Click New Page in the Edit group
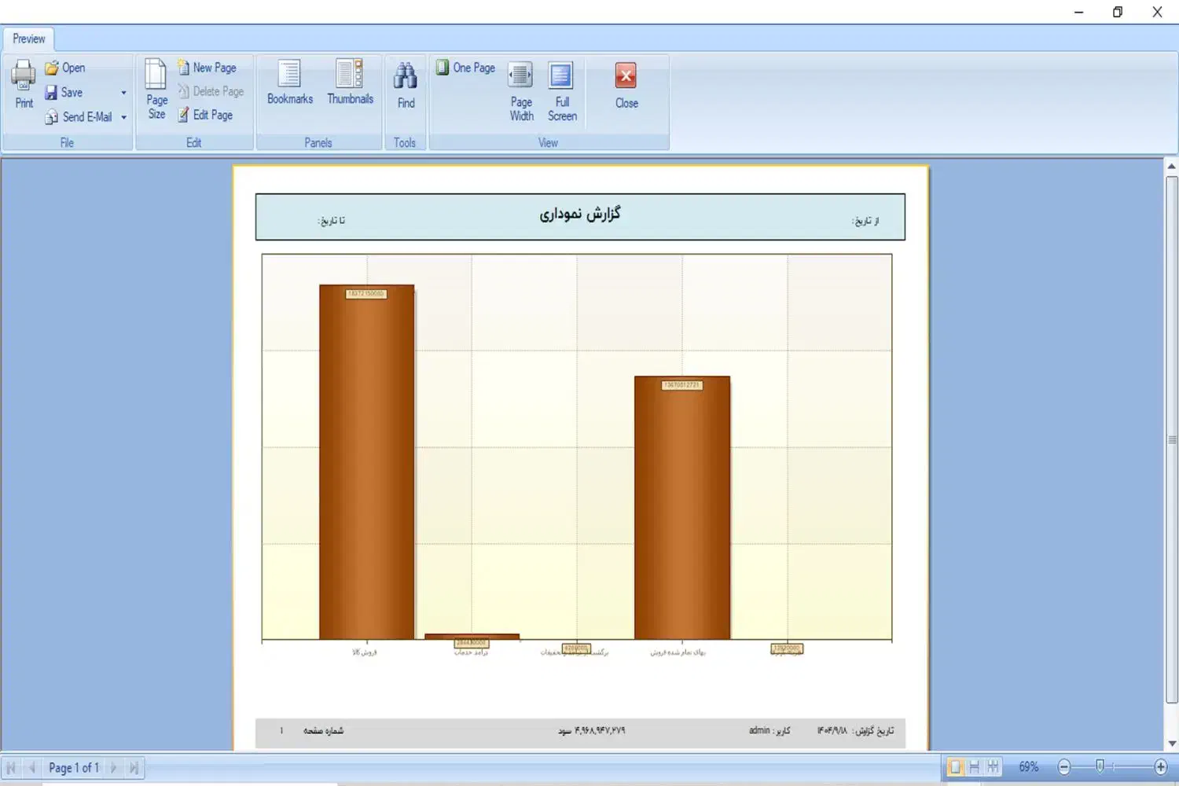 point(207,68)
